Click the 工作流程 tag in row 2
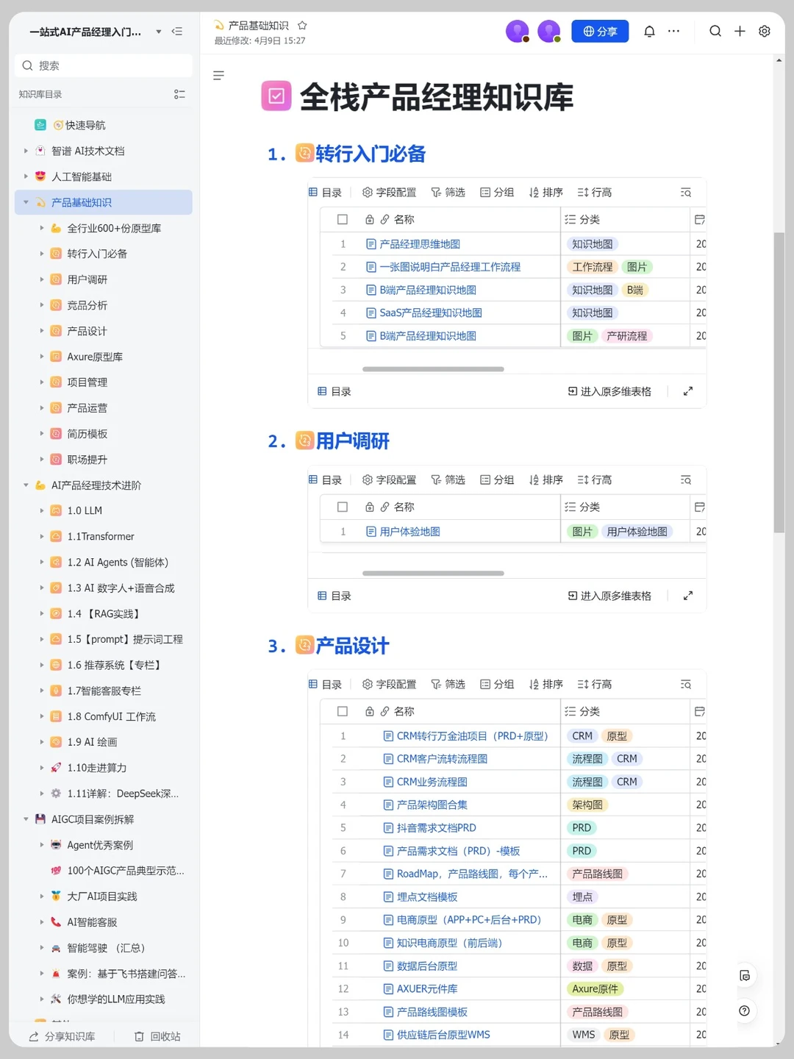Image resolution: width=794 pixels, height=1059 pixels. pos(592,267)
